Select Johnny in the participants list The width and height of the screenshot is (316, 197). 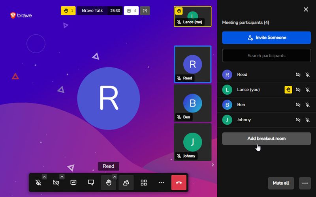tap(244, 120)
